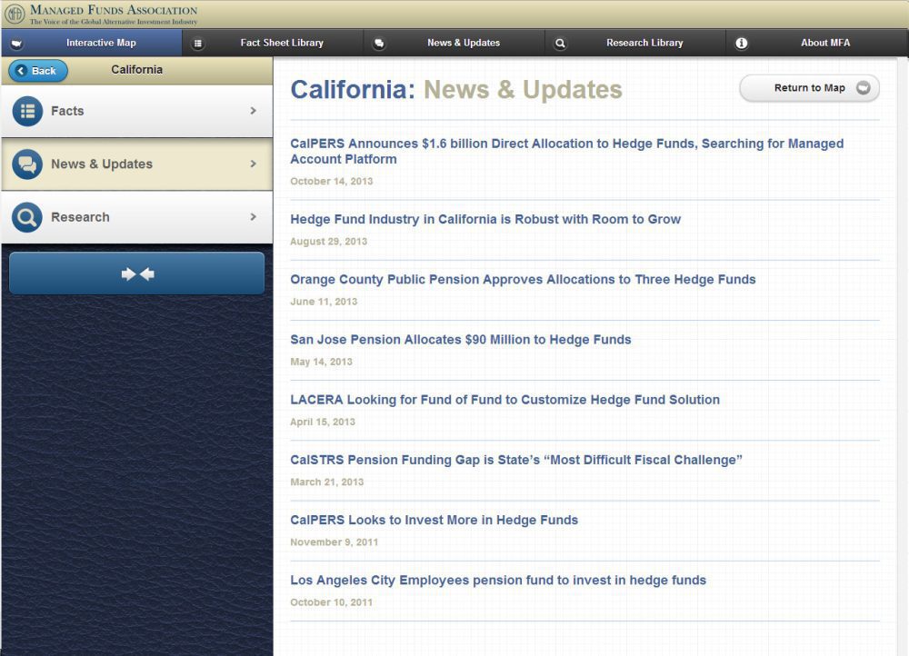Click the October 10, 2011 date
The width and height of the screenshot is (909, 656).
(x=331, y=602)
